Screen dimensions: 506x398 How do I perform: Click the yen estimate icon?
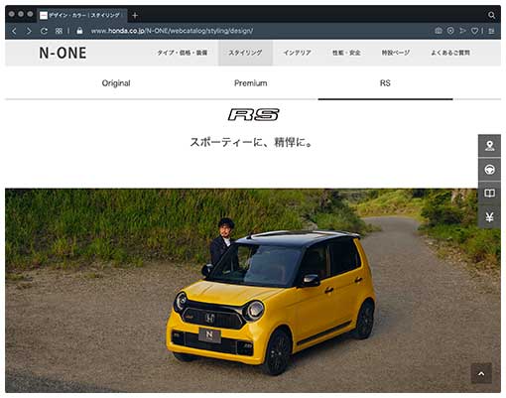[x=489, y=217]
